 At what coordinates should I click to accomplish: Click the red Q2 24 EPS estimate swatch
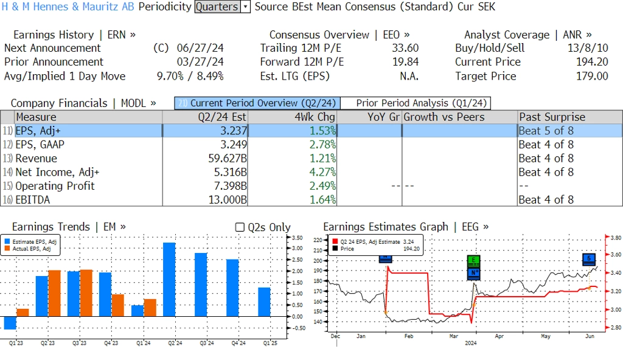click(335, 241)
